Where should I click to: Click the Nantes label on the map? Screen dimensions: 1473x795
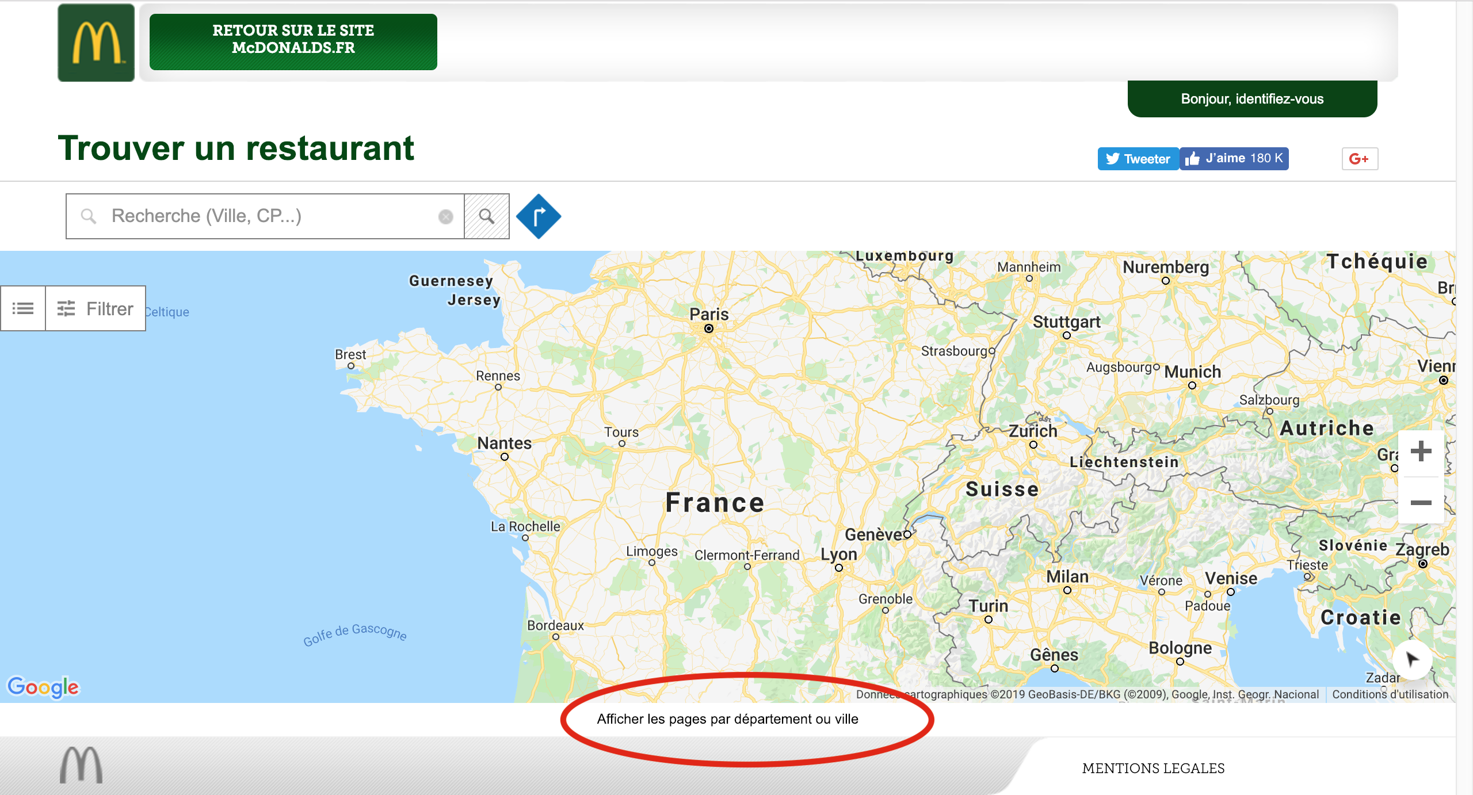tap(505, 443)
